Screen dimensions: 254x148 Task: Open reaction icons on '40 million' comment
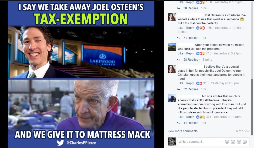(x=200, y=53)
